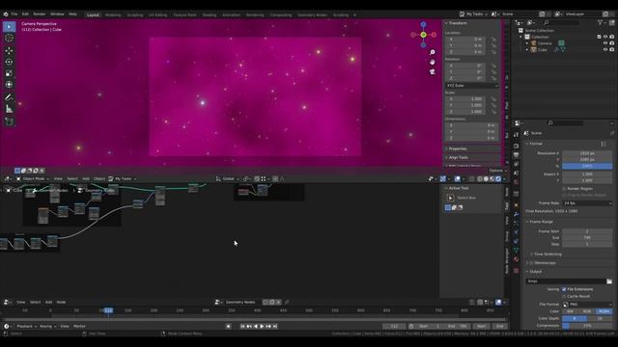618x347 pixels.
Task: Open the Object Mode dropdown
Action: coord(32,179)
